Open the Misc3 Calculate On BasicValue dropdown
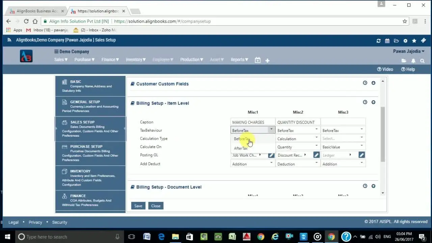Image resolution: width=432 pixels, height=243 pixels. click(343, 147)
